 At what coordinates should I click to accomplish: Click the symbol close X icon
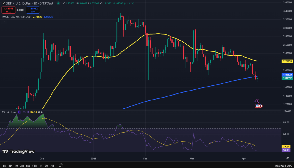(3, 3)
